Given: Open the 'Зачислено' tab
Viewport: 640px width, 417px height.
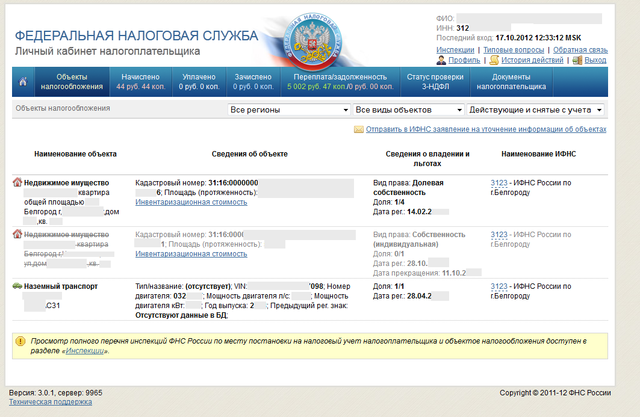Looking at the screenshot, I should pyautogui.click(x=253, y=82).
